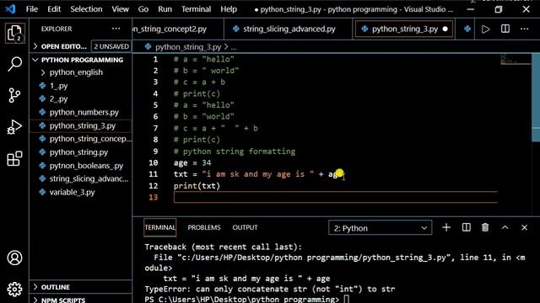Open 1_.py in the explorer
Screen dimensions: 540x303
point(58,86)
